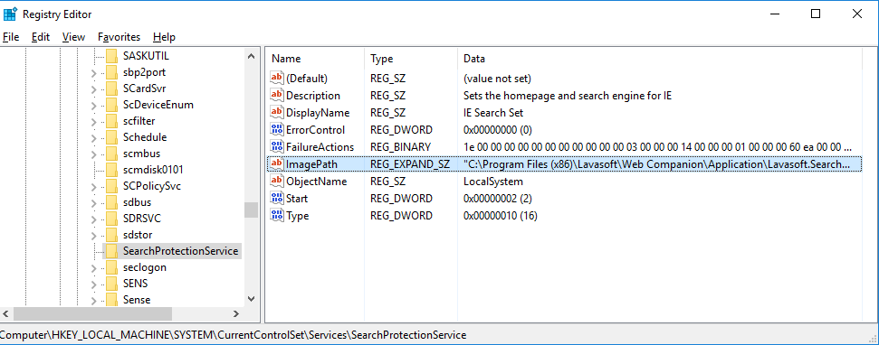
Task: Expand the ScDeviceEnum tree node
Action: (x=93, y=105)
